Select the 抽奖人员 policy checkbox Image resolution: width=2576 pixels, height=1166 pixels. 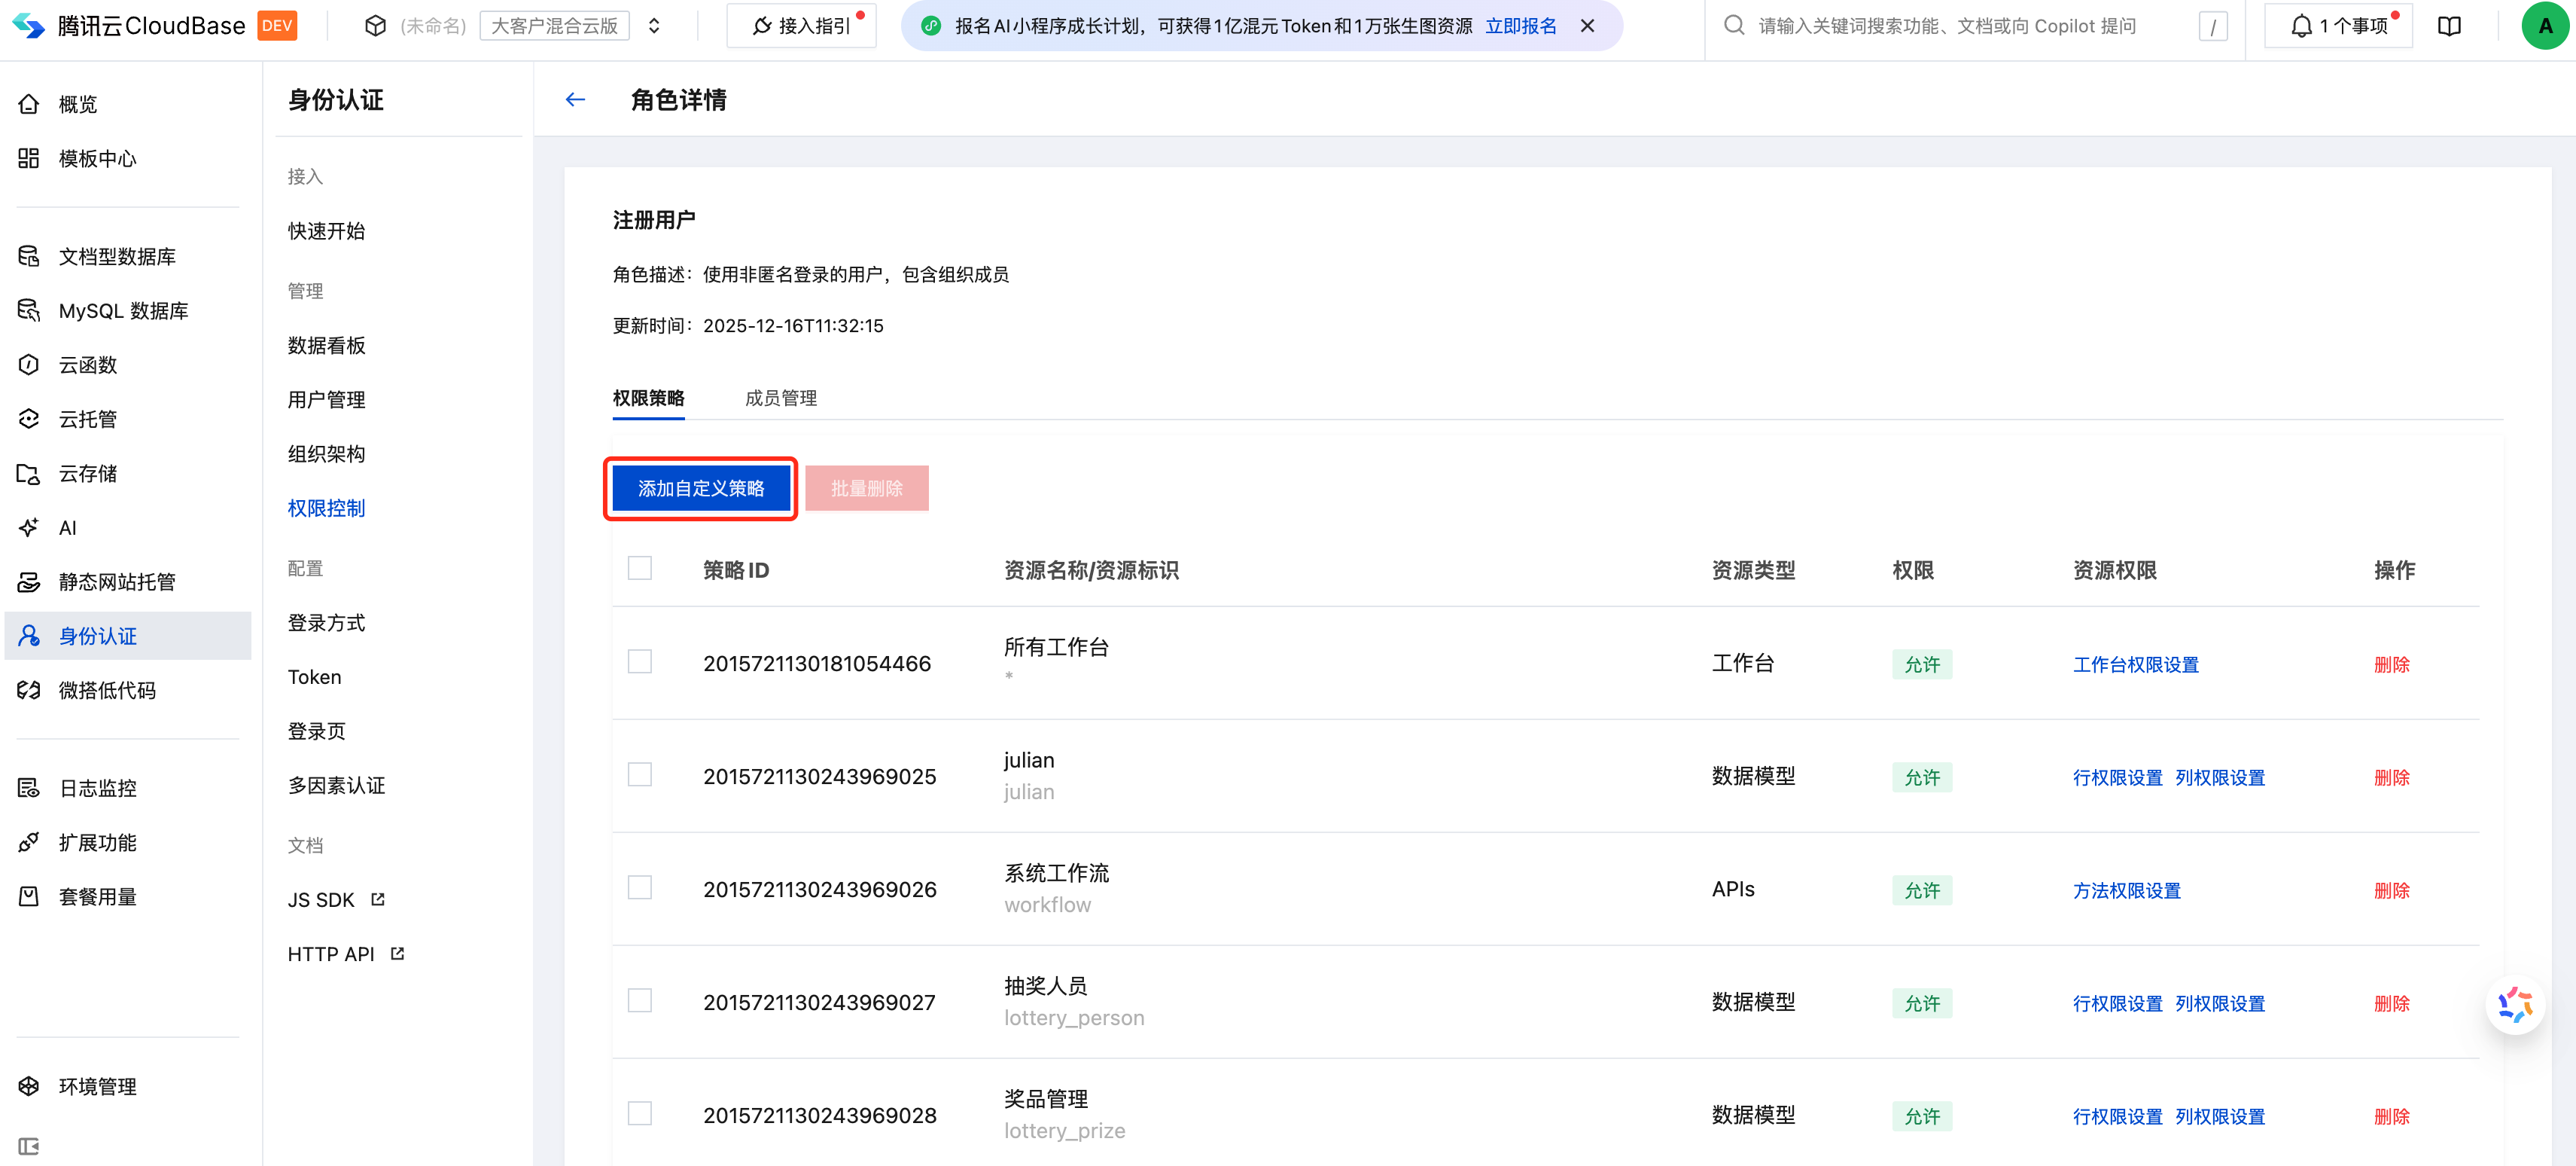click(640, 1001)
